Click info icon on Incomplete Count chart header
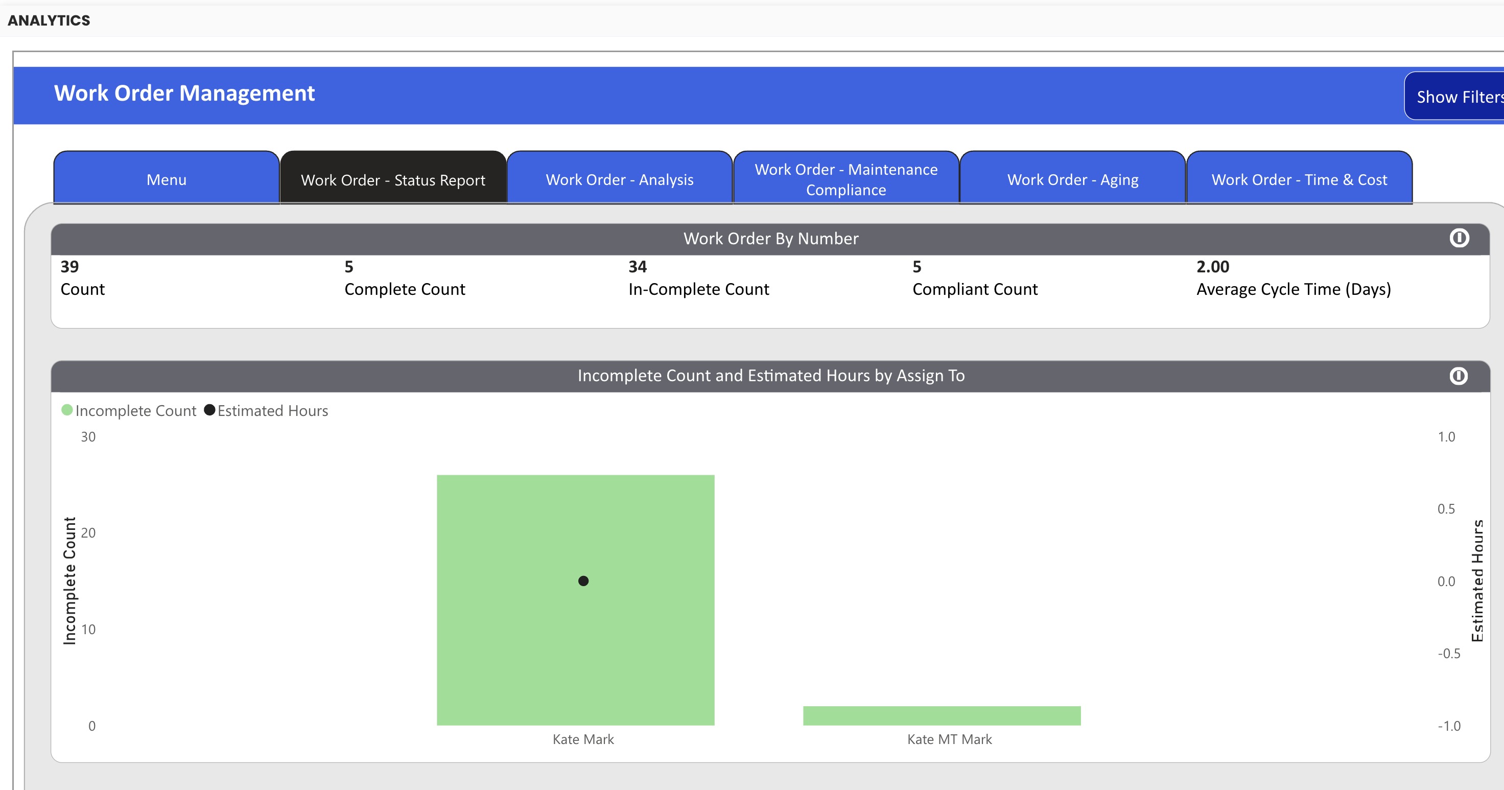The image size is (1504, 790). (1458, 376)
